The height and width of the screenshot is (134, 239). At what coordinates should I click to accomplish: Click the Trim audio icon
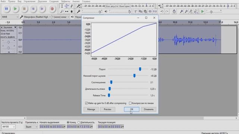coord(150,12)
